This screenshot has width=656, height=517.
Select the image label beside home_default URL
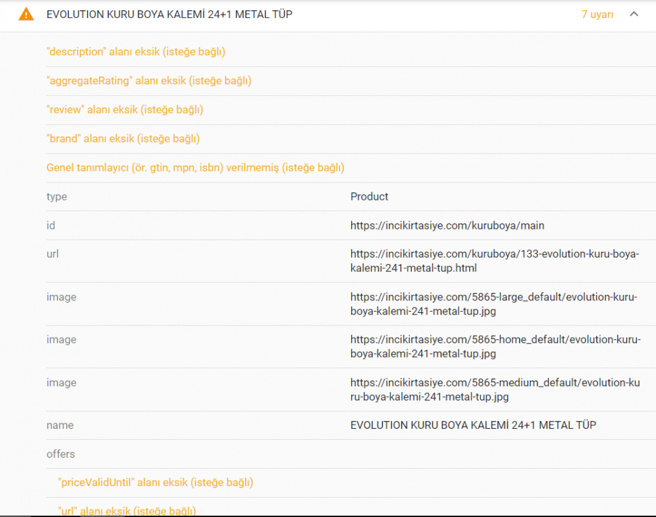pyautogui.click(x=61, y=339)
